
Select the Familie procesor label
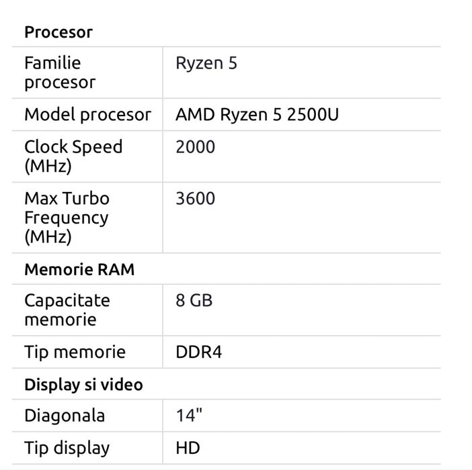pos(60,73)
